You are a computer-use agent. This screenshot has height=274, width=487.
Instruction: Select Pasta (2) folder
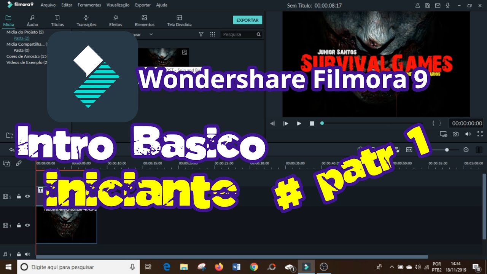pyautogui.click(x=21, y=38)
